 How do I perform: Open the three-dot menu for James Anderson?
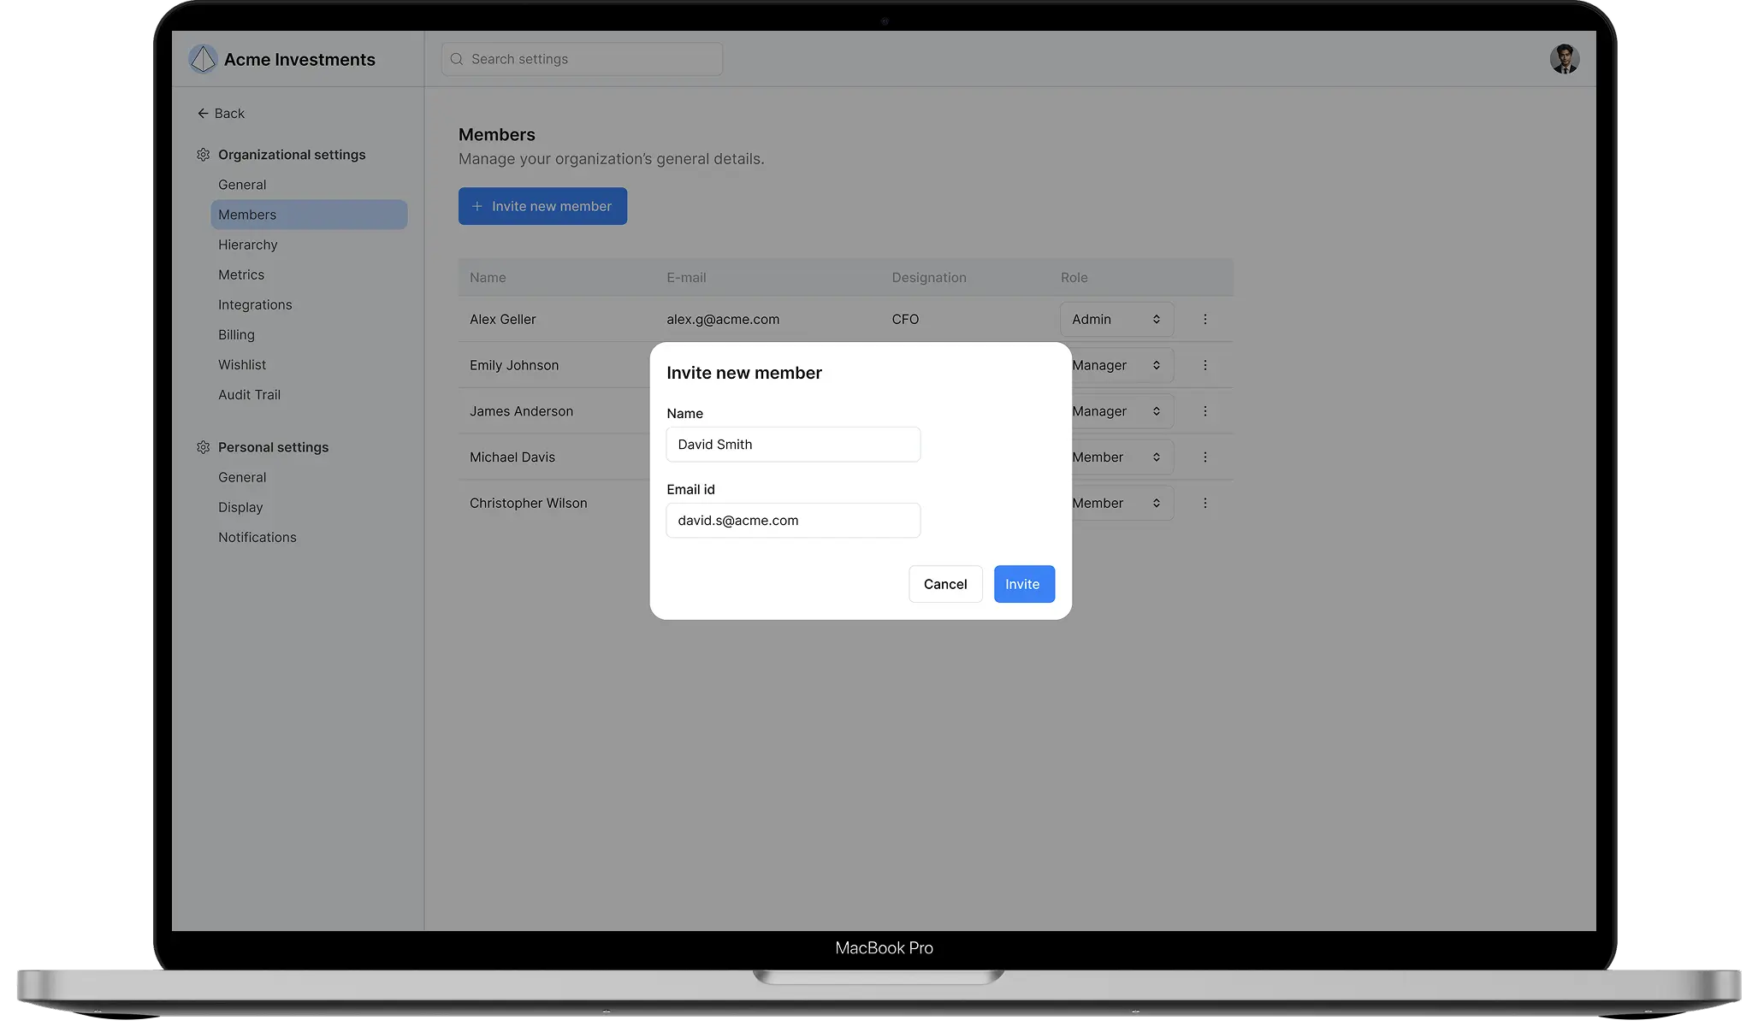1205,411
